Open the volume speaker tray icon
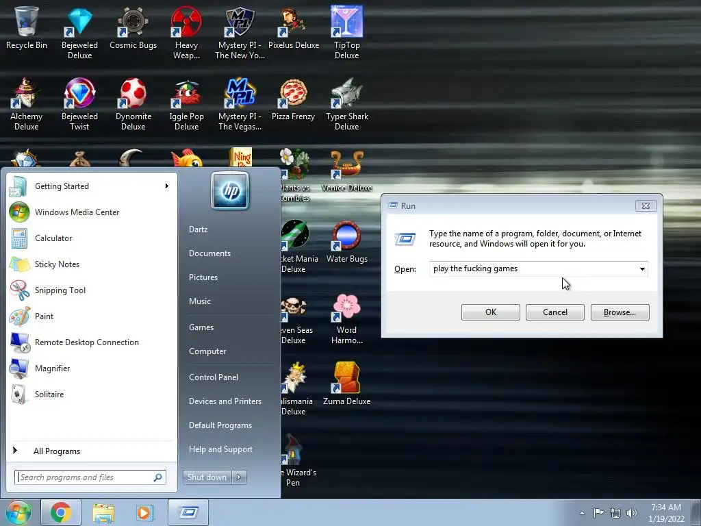701x526 pixels. point(632,513)
